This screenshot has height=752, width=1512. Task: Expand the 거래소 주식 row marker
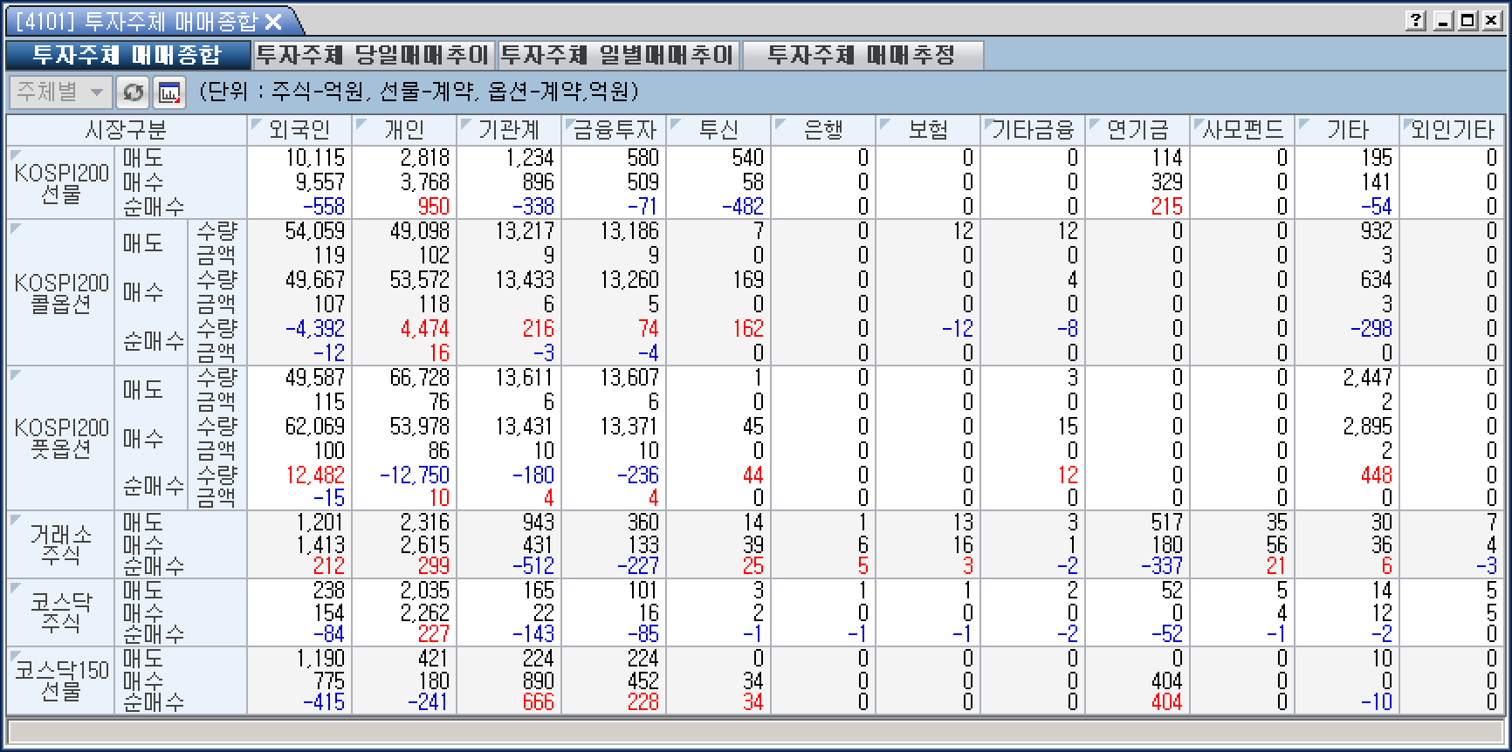15,518
